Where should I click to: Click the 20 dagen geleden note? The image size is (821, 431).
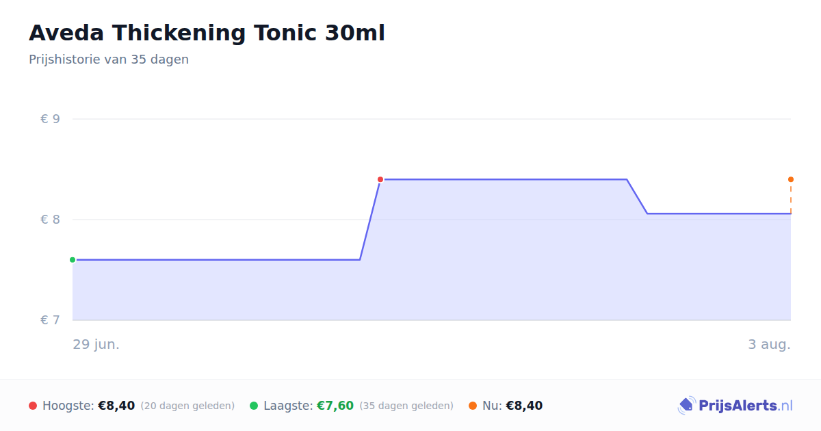[187, 406]
